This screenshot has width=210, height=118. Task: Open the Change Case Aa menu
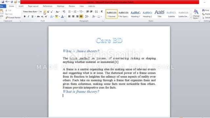pyautogui.click(x=58, y=12)
